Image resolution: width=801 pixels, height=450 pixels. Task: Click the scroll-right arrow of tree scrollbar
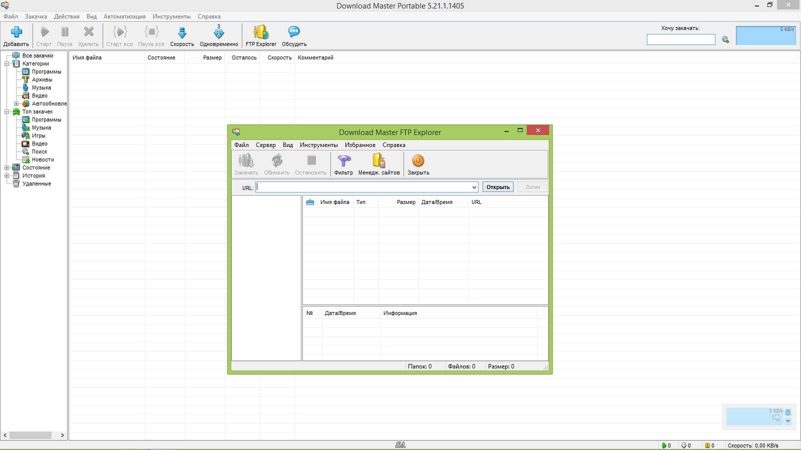[63, 435]
